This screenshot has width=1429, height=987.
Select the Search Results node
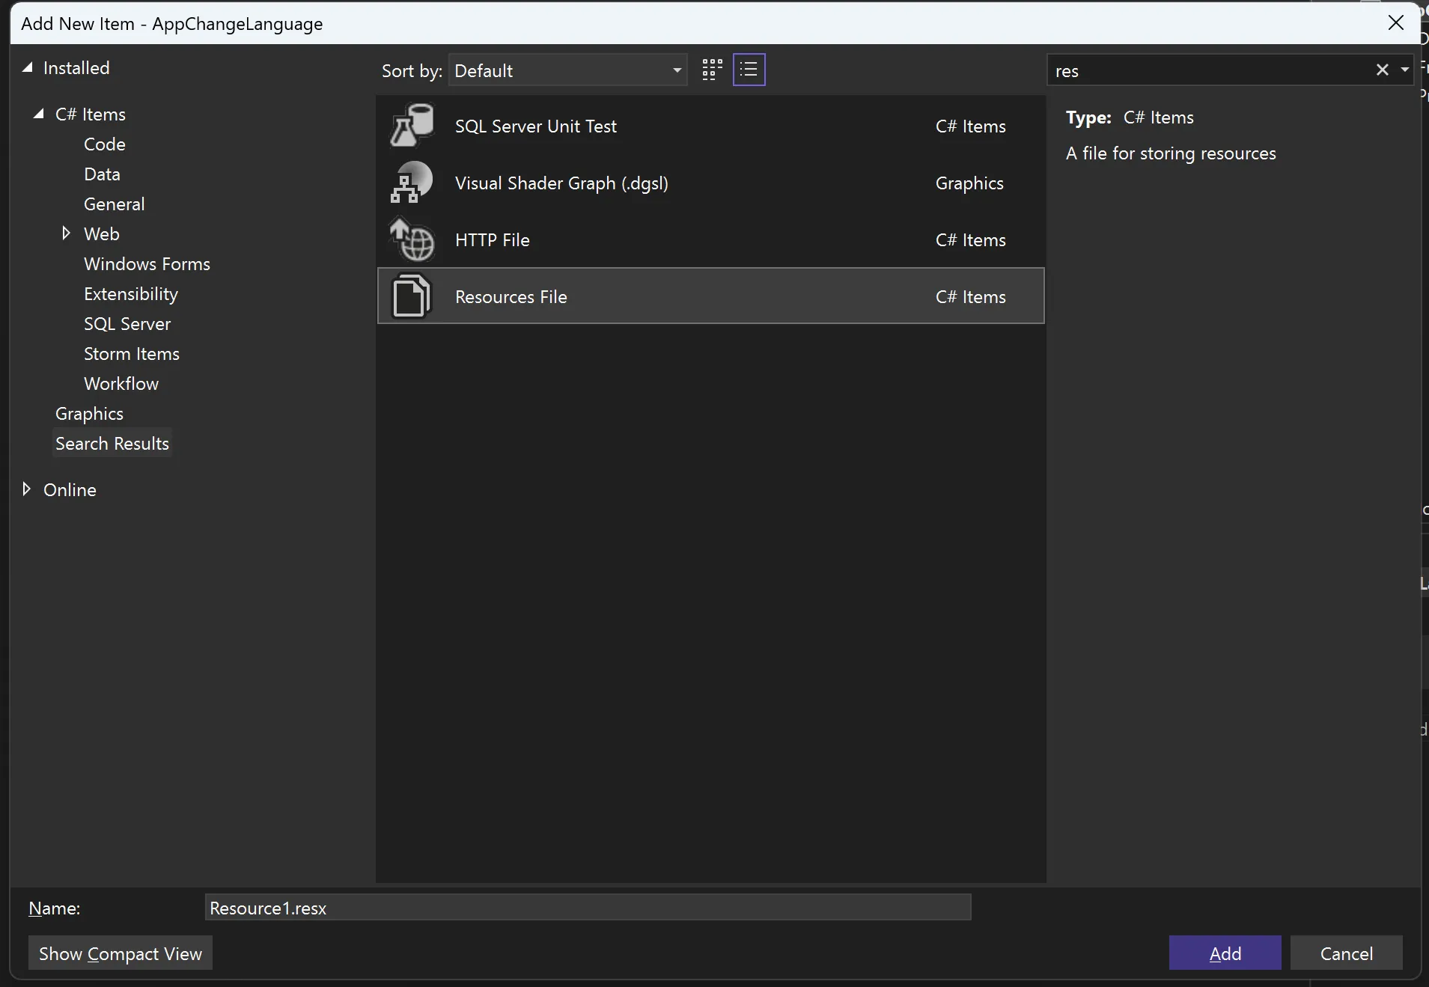tap(112, 443)
